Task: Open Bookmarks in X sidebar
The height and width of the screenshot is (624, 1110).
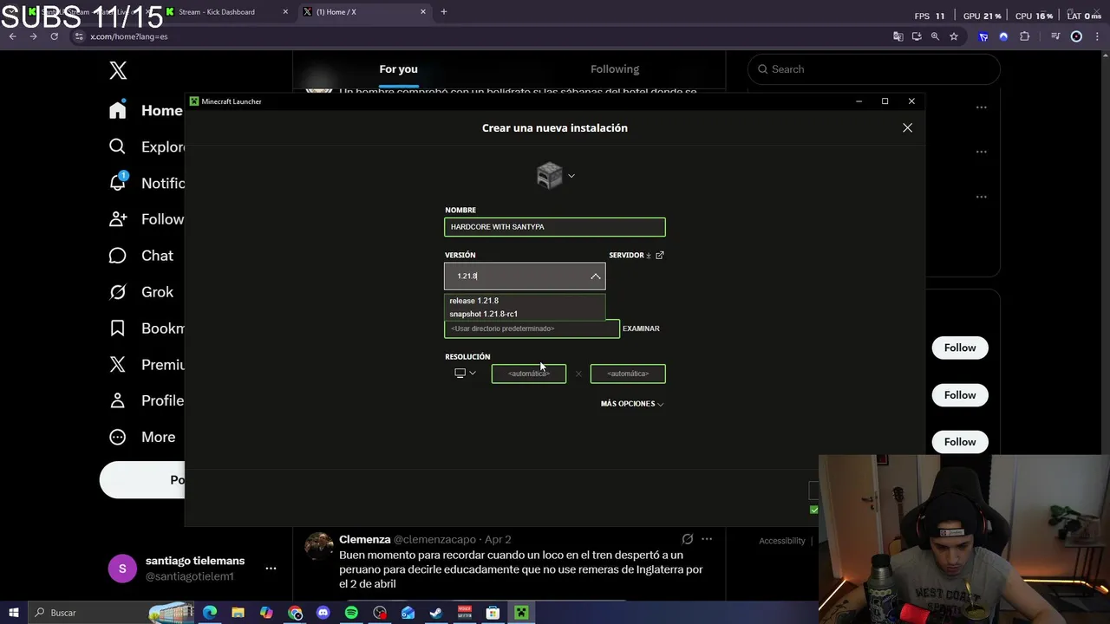Action: [x=146, y=328]
